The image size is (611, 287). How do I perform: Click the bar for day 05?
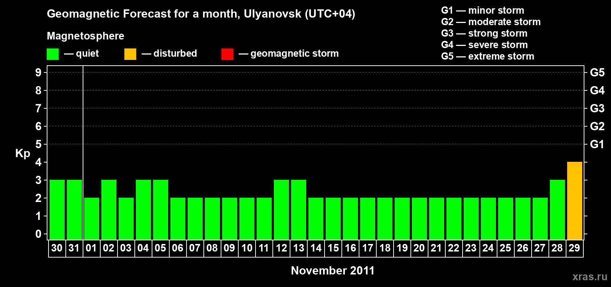pyautogui.click(x=161, y=210)
